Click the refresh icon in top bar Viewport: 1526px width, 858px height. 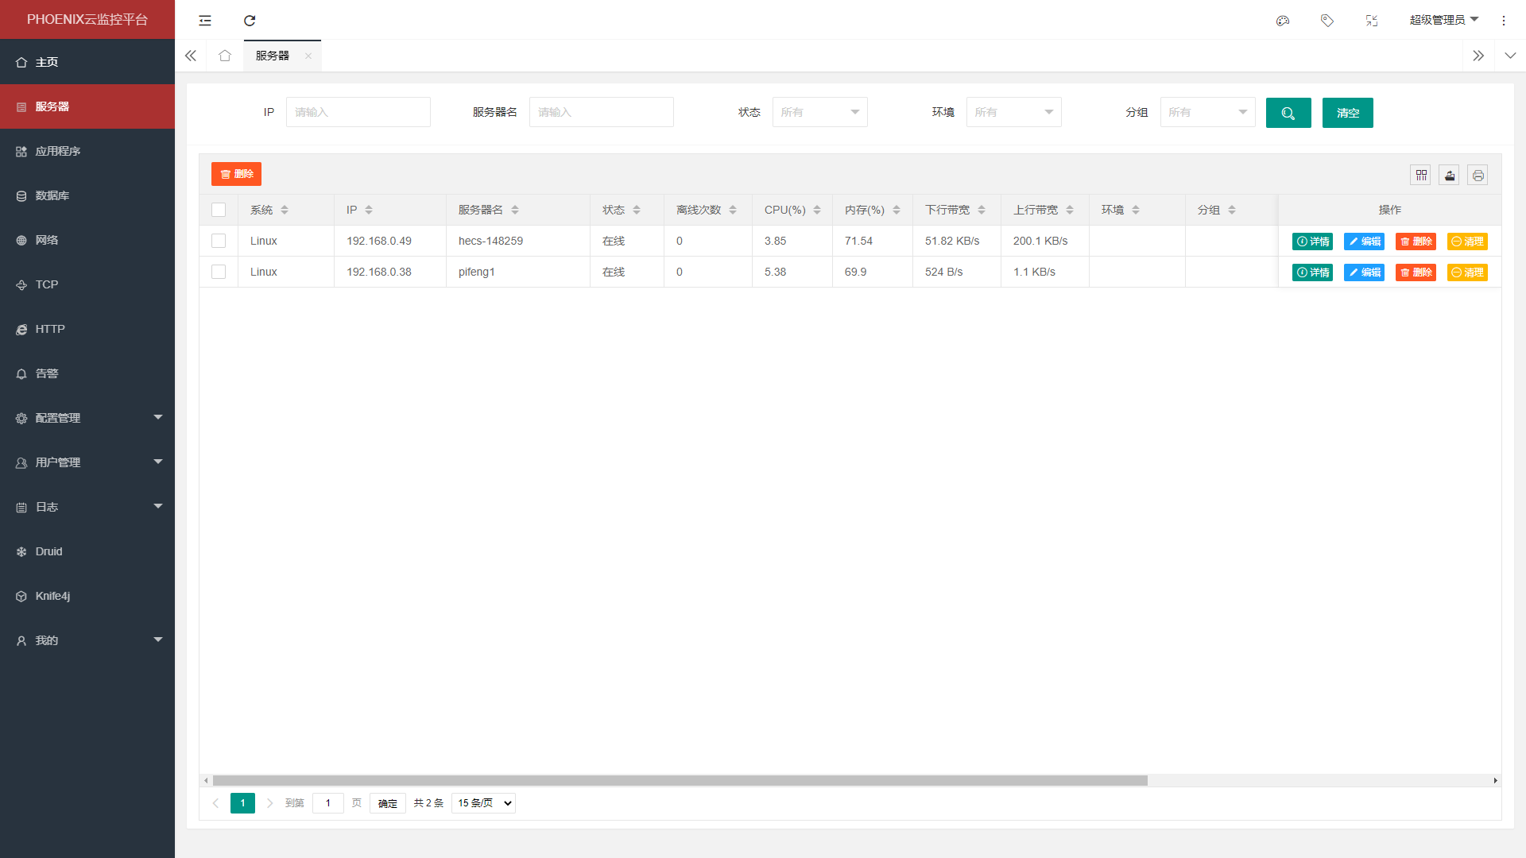coord(250,21)
